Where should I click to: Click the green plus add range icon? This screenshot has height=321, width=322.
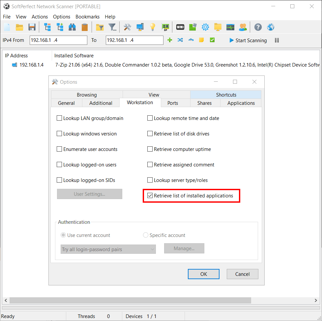[x=170, y=40]
